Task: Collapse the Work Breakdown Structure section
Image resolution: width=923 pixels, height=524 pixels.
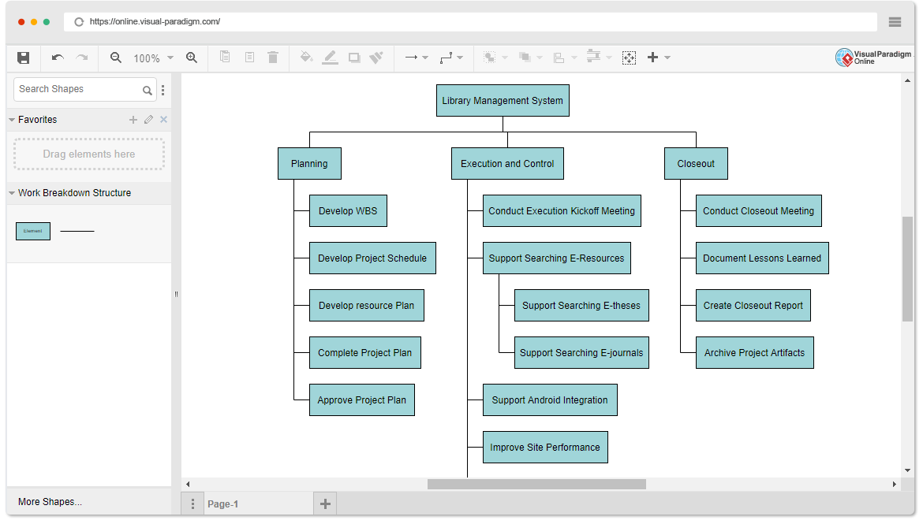Action: (12, 193)
